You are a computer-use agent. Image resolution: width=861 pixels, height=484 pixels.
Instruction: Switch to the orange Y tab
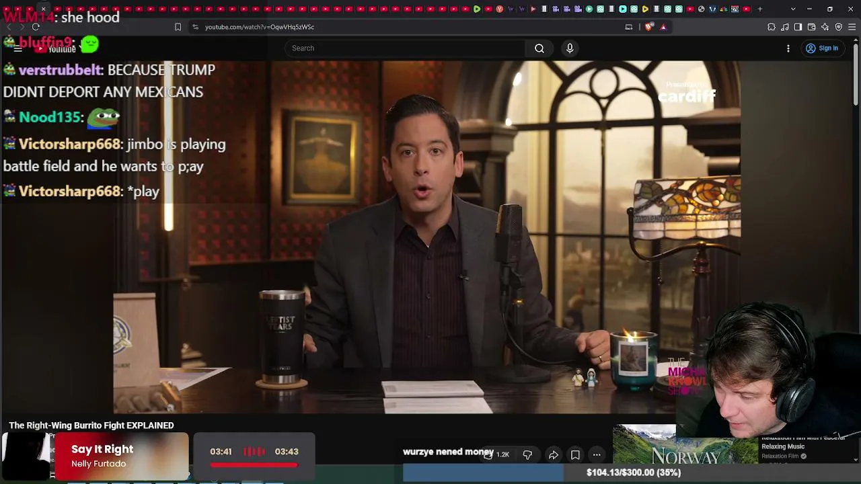coord(499,9)
